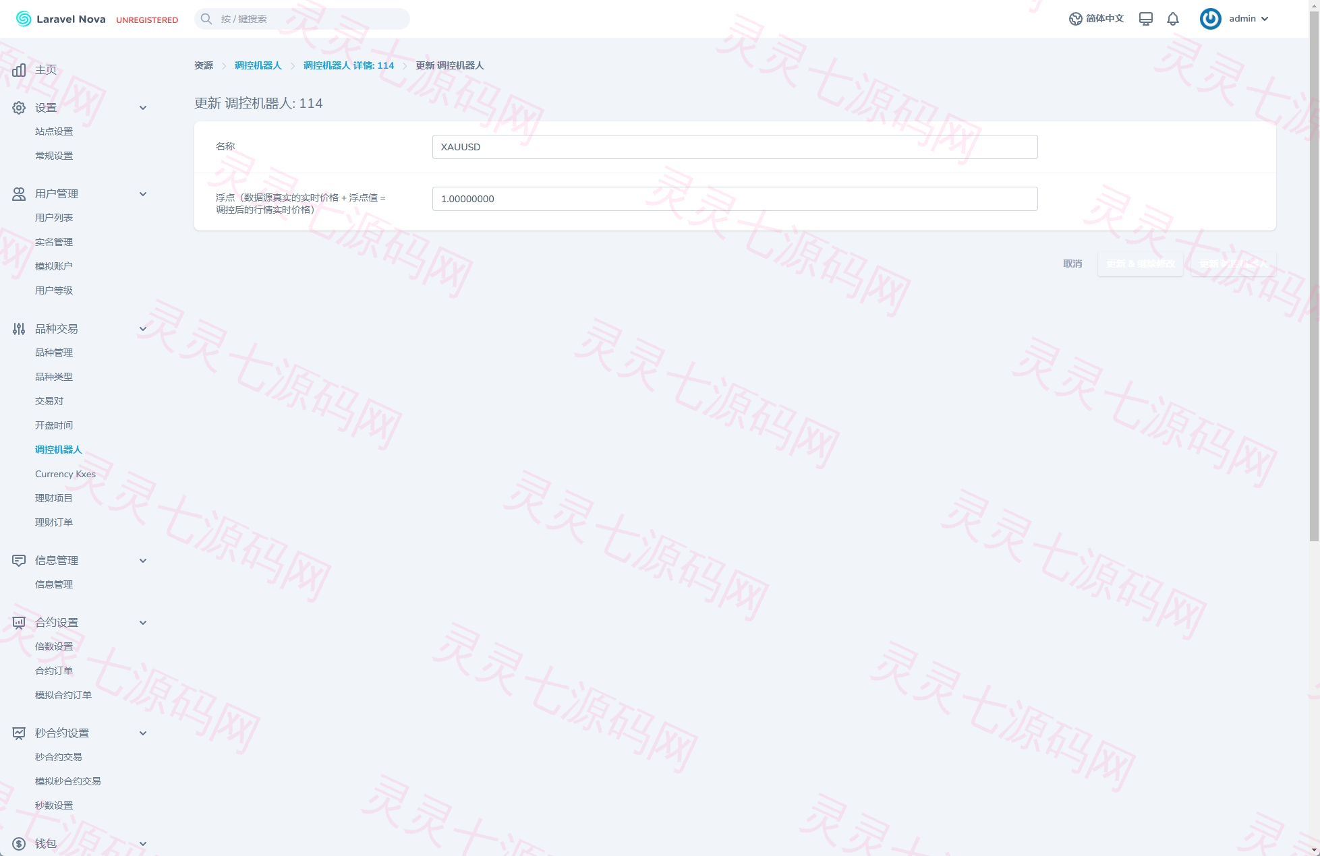Open the 简体中文 language globe icon
The width and height of the screenshot is (1320, 856).
[x=1075, y=19]
